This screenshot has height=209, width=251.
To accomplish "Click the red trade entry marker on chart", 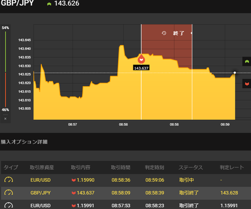I will 141,59.
